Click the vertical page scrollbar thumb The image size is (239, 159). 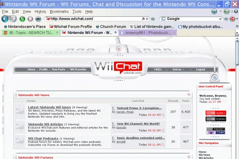tap(237, 53)
